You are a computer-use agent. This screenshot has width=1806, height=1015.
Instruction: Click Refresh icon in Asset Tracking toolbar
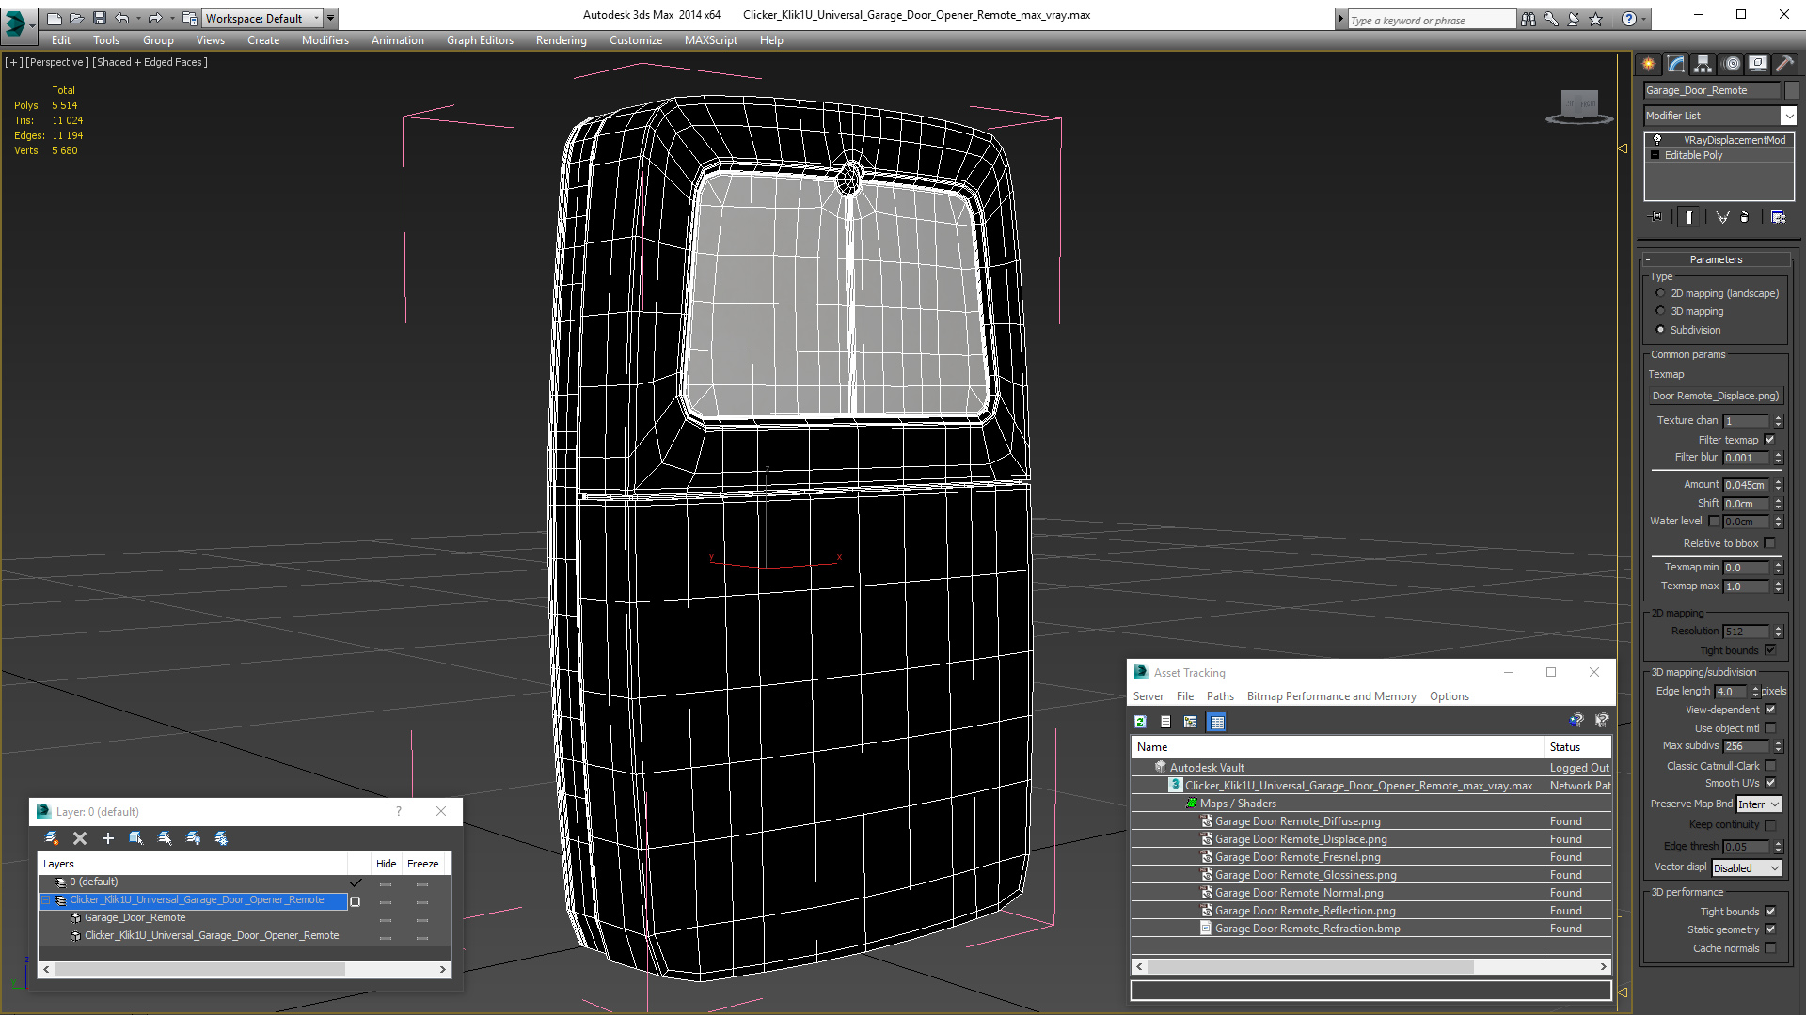tap(1140, 722)
